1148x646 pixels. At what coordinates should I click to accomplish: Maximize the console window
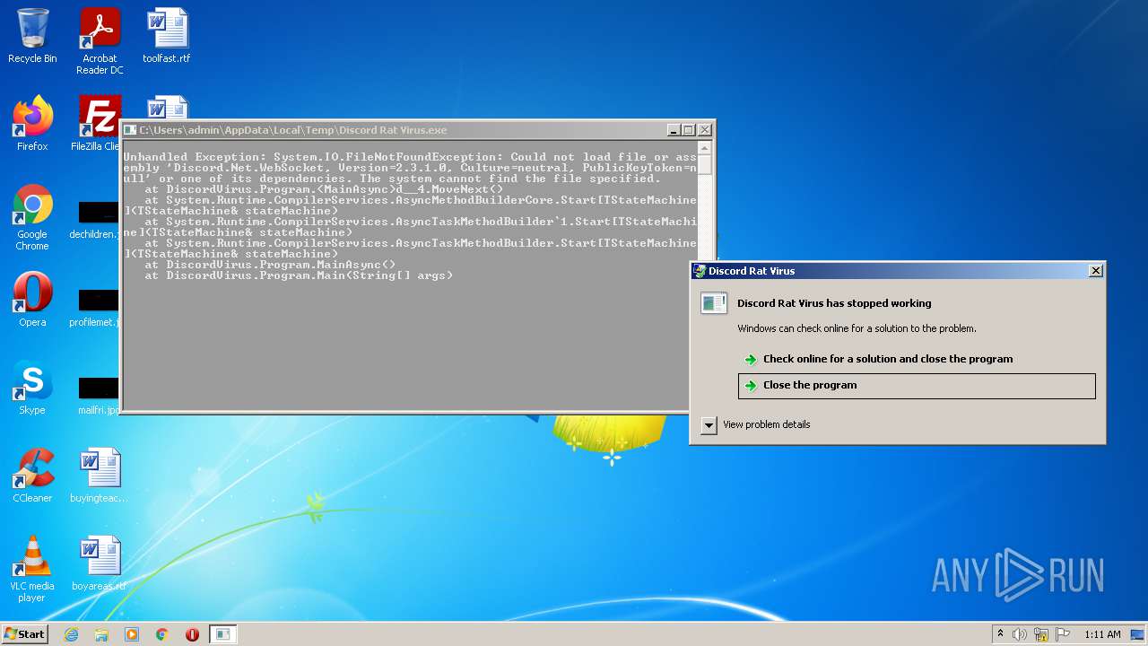[689, 130]
